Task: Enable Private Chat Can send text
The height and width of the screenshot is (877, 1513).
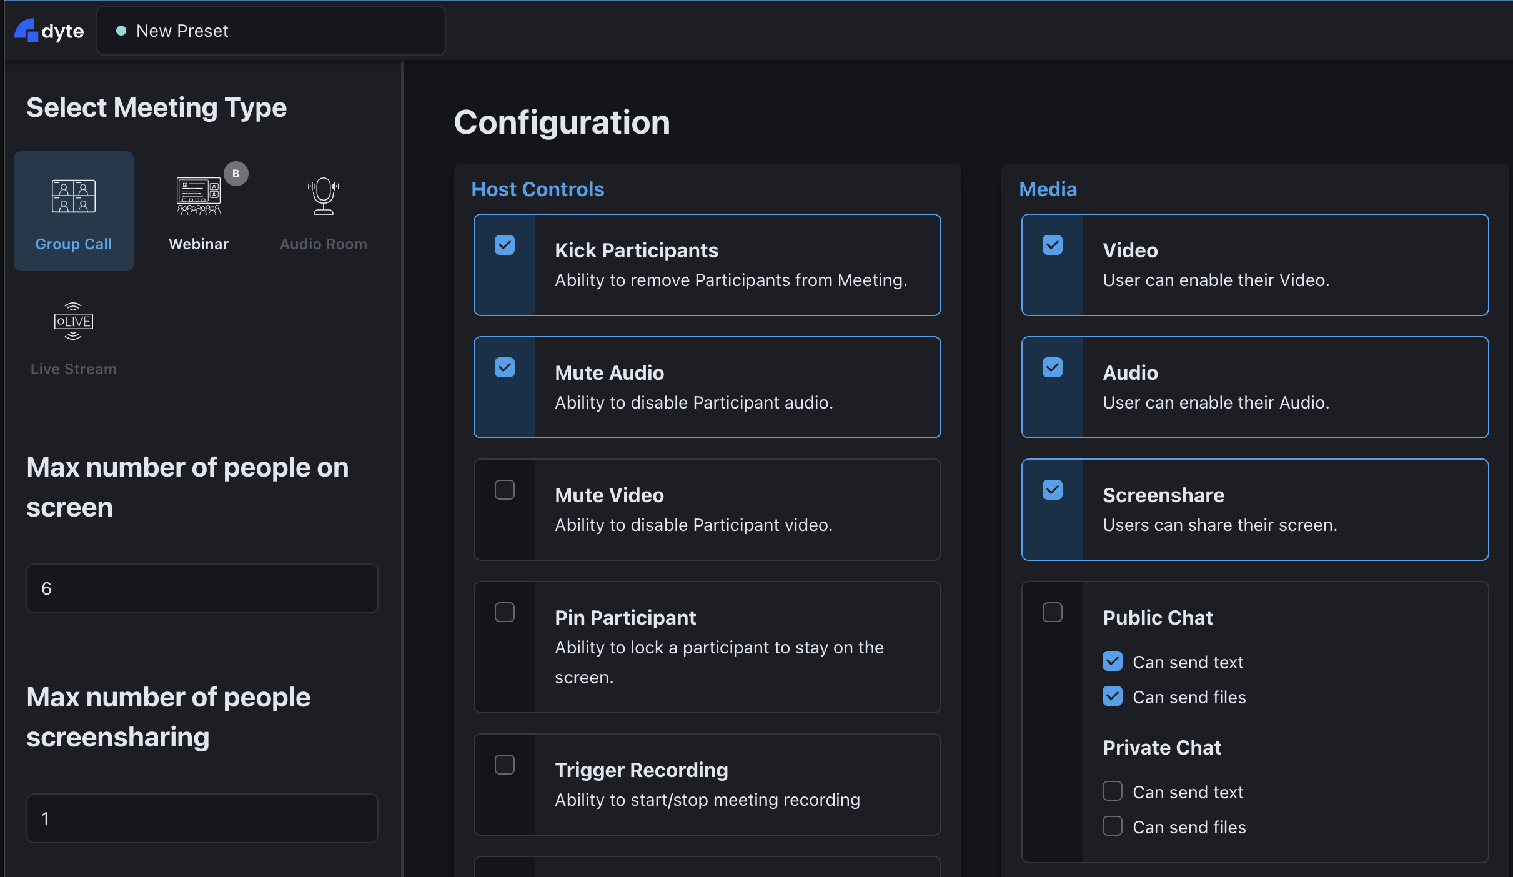Action: (x=1113, y=791)
